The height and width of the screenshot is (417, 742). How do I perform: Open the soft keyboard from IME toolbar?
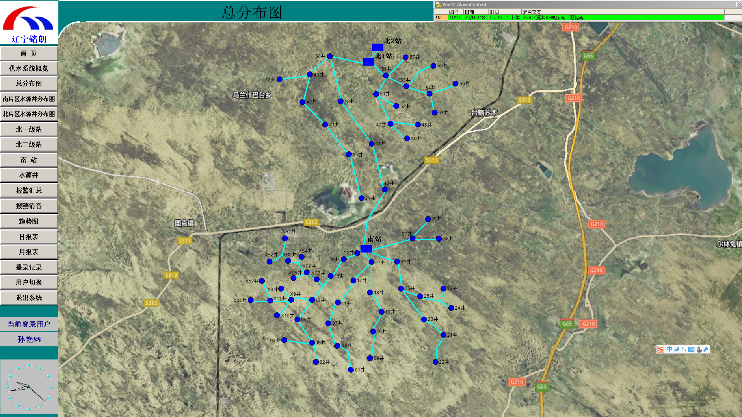click(x=691, y=349)
